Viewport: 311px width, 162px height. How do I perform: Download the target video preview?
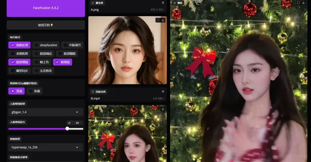tap(163, 109)
